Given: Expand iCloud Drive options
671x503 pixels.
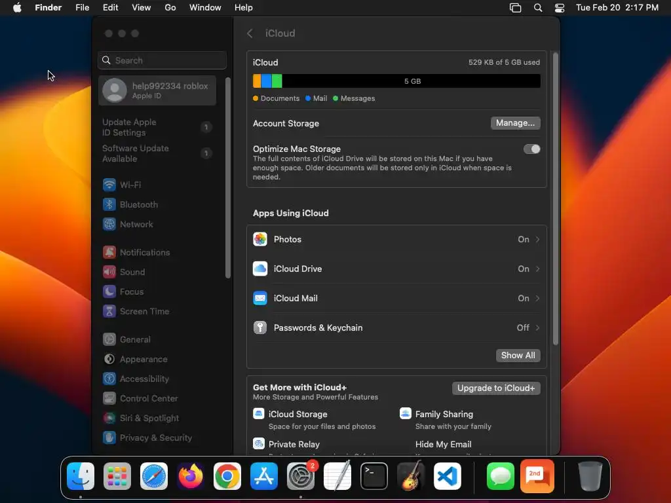Looking at the screenshot, I should tap(396, 269).
